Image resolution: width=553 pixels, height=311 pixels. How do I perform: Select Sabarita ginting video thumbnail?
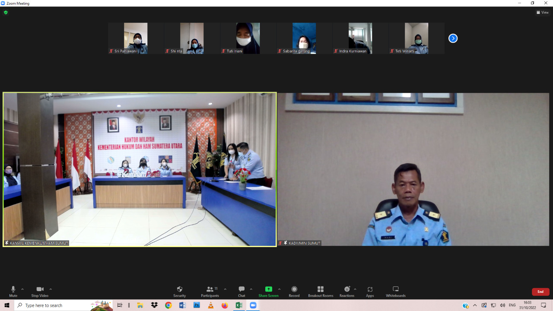click(x=304, y=38)
